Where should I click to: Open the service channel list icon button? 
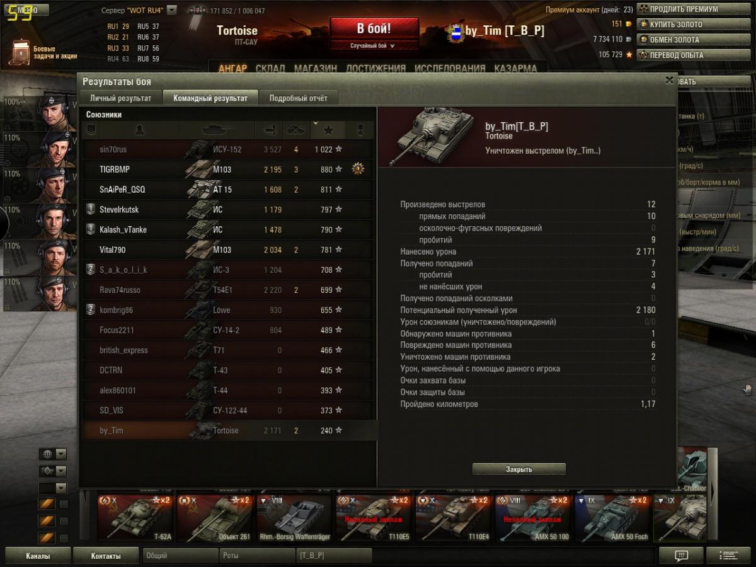point(728,556)
